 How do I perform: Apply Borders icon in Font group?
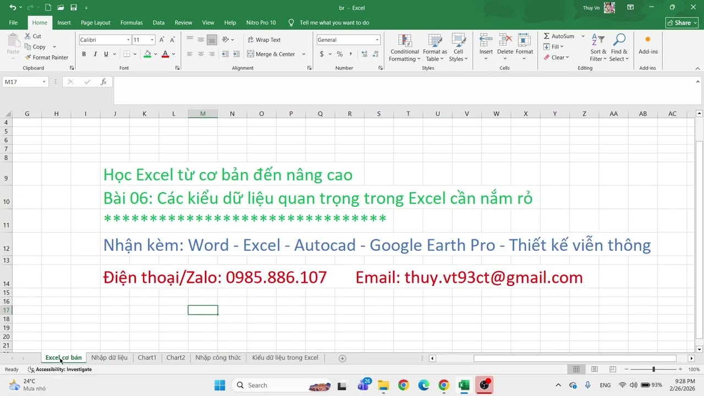tap(127, 54)
